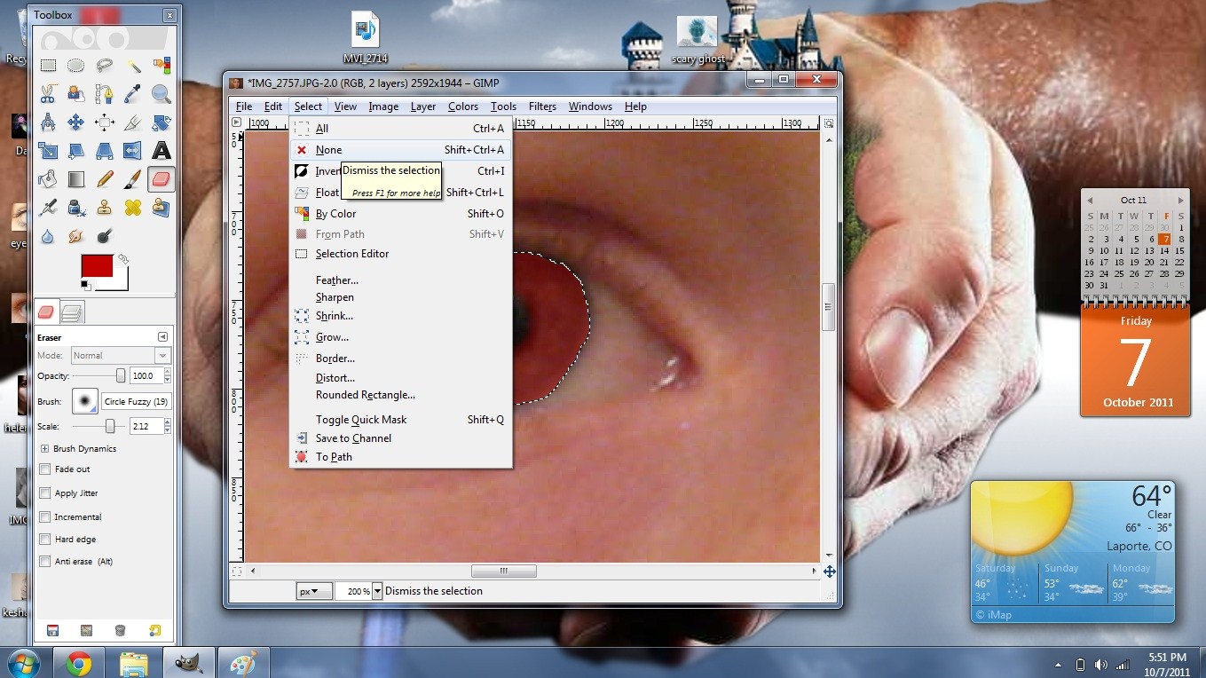Select the Scale tool

coord(48,151)
